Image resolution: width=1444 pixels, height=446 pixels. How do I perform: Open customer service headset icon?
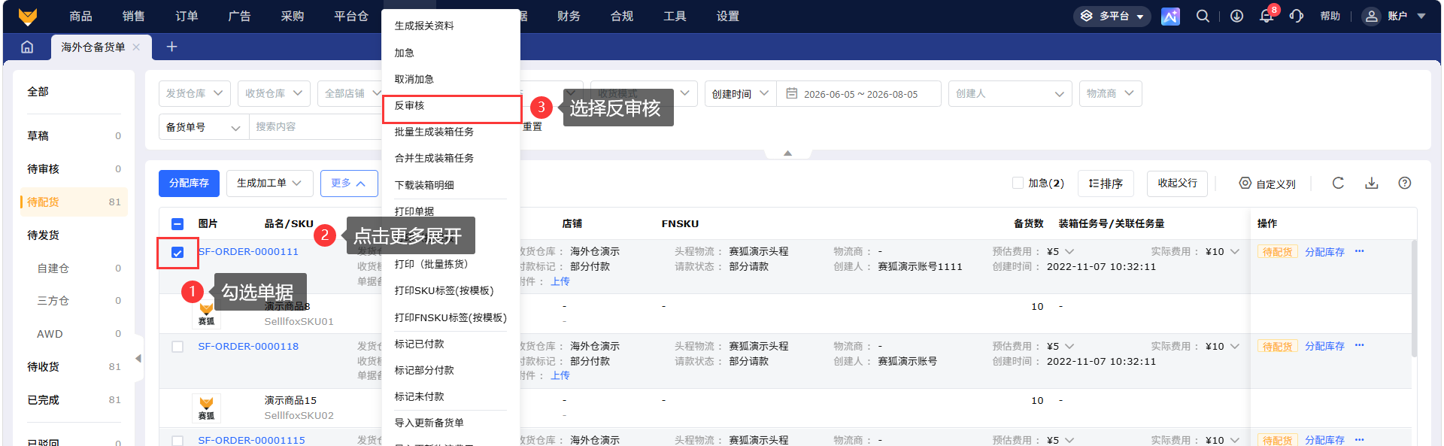pos(1297,16)
